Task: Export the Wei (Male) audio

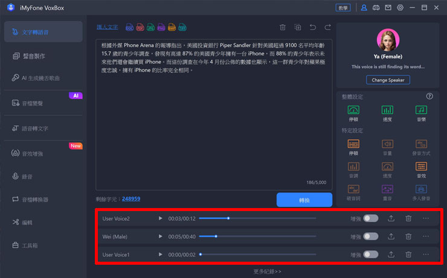Action: pos(391,236)
